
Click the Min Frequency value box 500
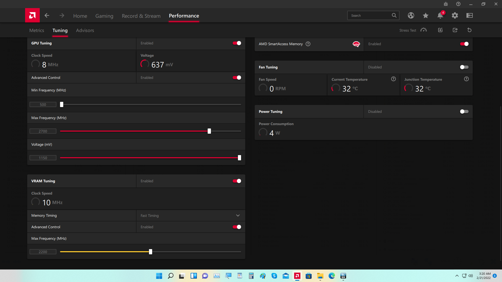click(x=43, y=104)
